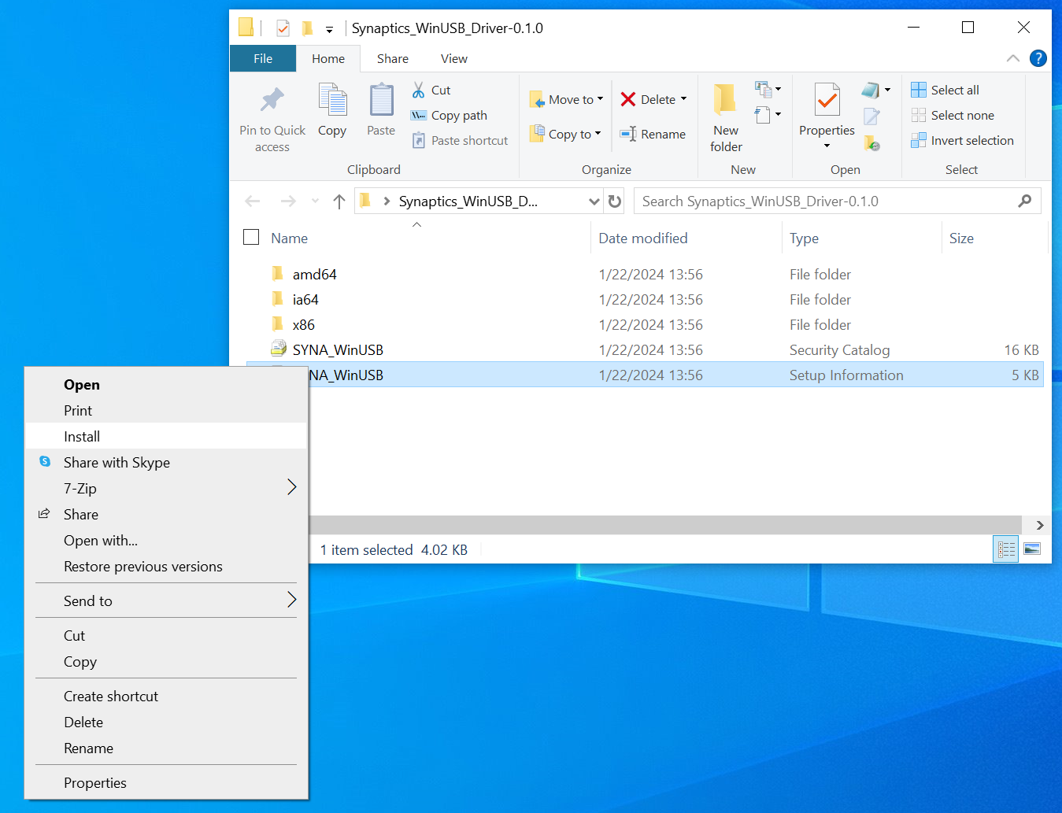Viewport: 1062px width, 813px height.
Task: Click the Rename icon in Organize group
Action: coord(628,135)
